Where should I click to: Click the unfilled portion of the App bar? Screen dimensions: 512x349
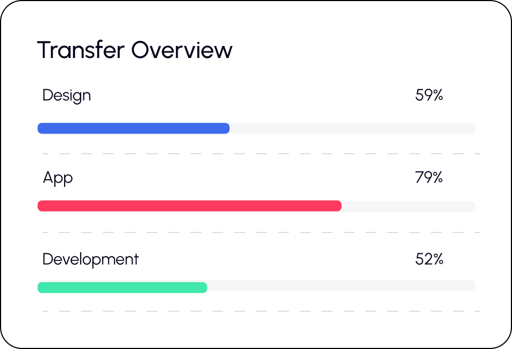[408, 206]
